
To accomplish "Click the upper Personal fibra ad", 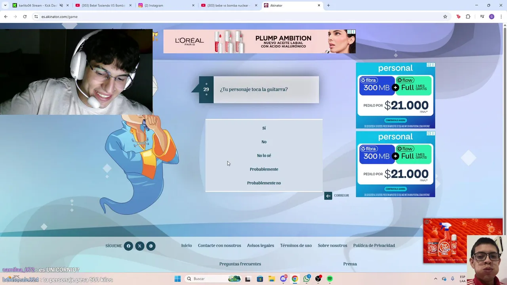I will pyautogui.click(x=395, y=95).
